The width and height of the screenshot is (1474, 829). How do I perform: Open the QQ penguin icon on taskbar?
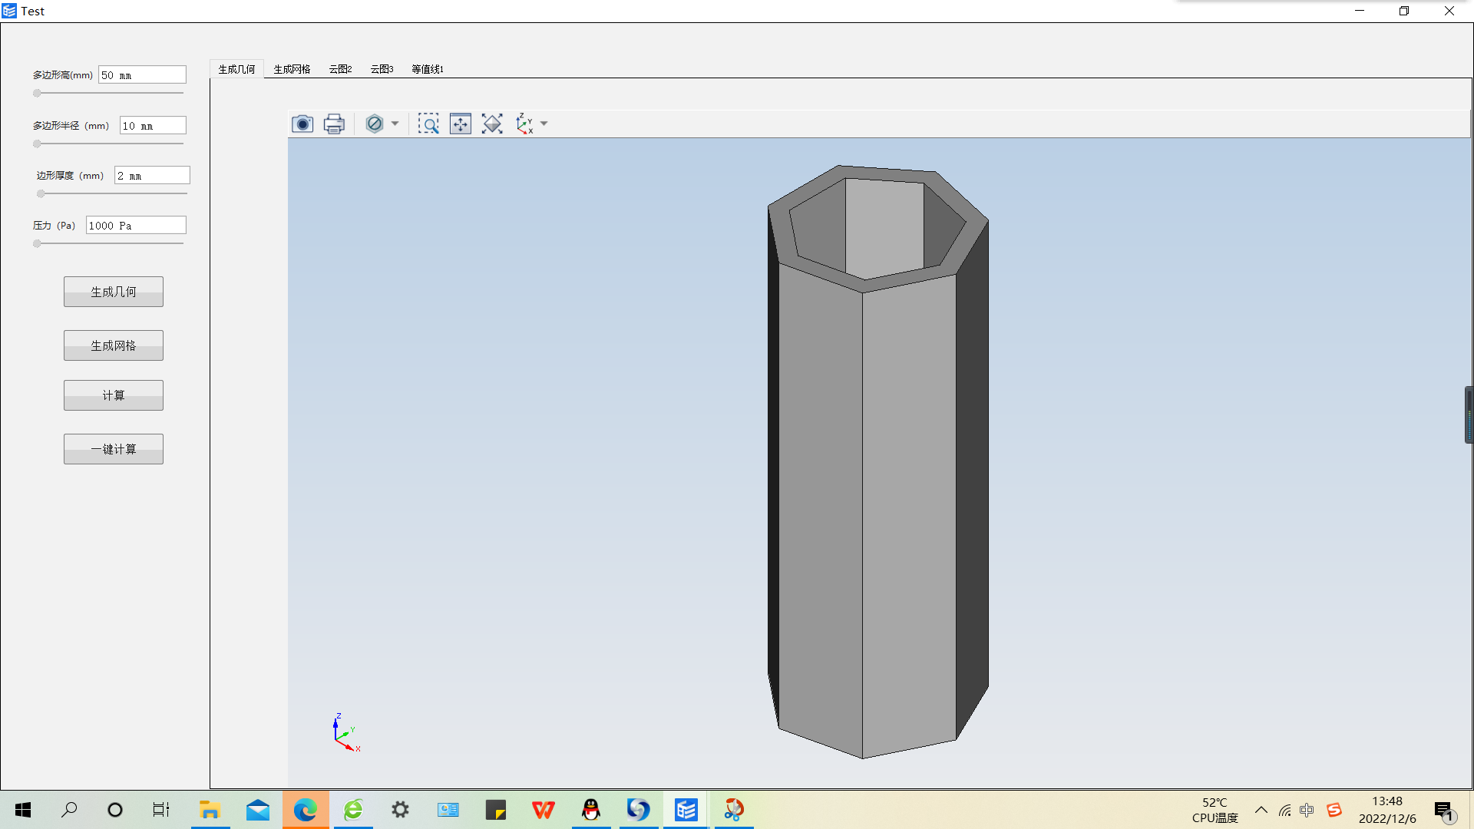click(x=591, y=810)
